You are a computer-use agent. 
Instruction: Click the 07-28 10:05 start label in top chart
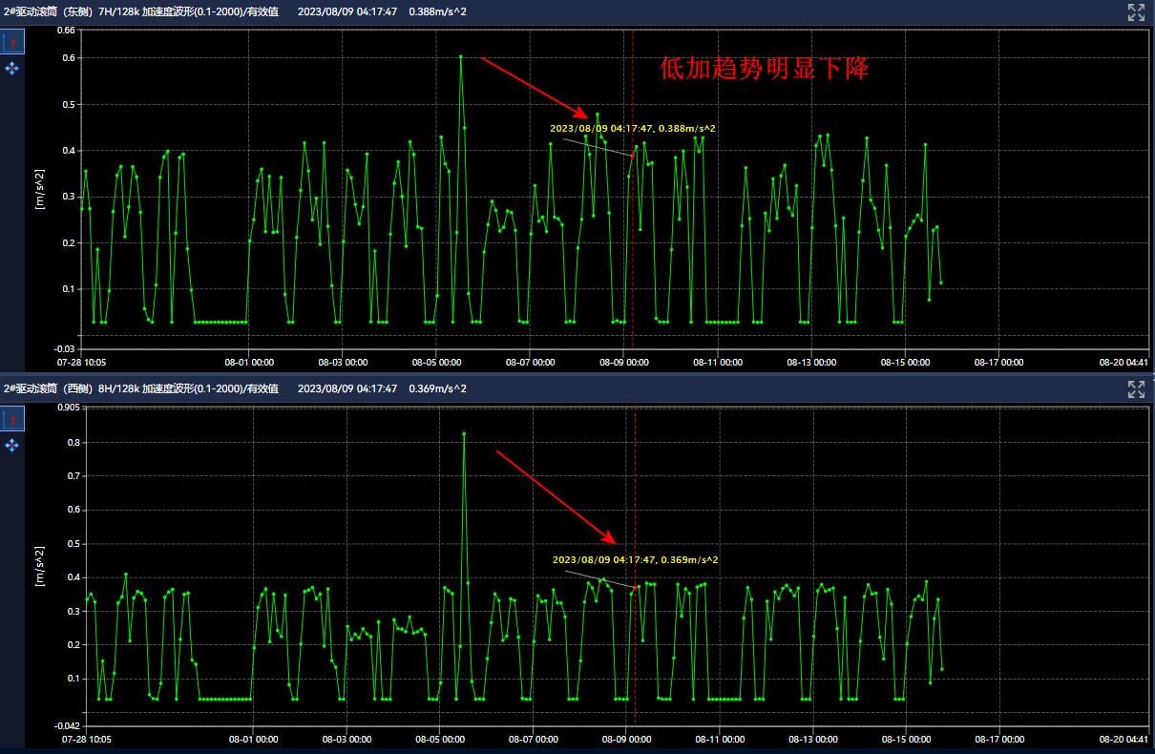coord(83,363)
